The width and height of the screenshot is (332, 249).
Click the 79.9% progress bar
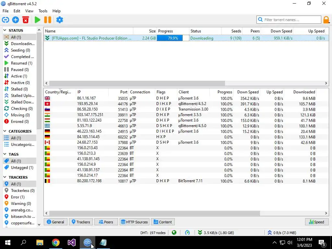click(x=173, y=38)
